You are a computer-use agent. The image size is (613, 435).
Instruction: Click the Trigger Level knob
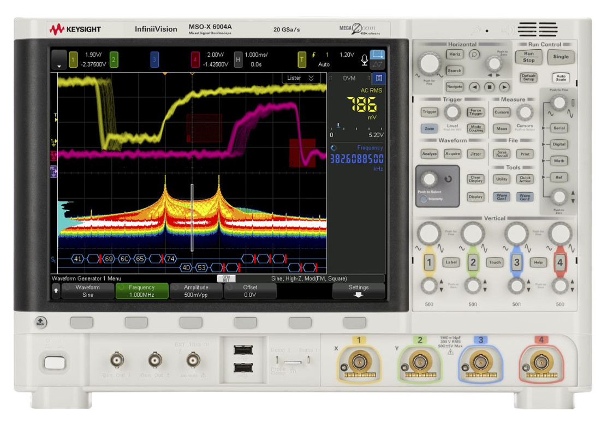click(453, 112)
